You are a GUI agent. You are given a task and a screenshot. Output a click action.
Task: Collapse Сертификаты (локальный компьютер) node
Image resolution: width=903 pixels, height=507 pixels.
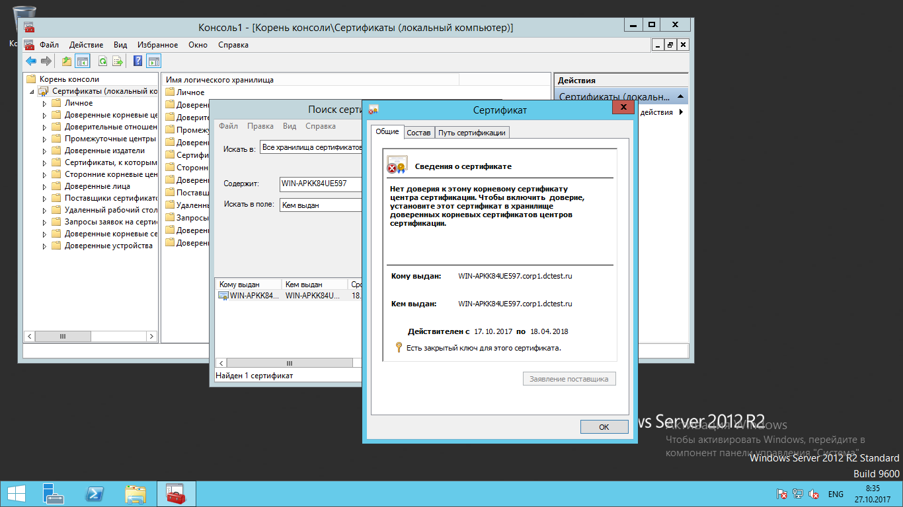click(32, 92)
